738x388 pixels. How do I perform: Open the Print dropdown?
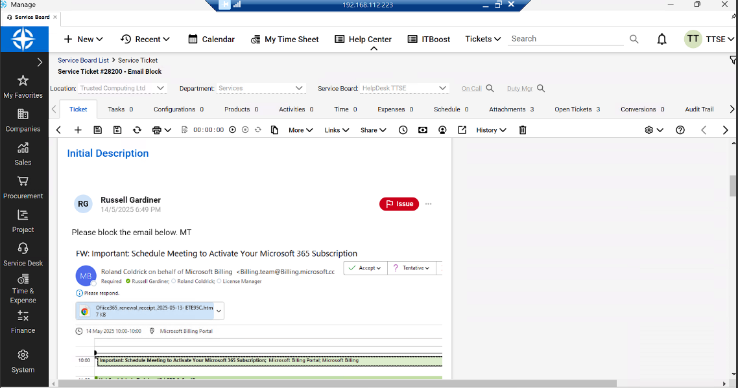click(161, 130)
